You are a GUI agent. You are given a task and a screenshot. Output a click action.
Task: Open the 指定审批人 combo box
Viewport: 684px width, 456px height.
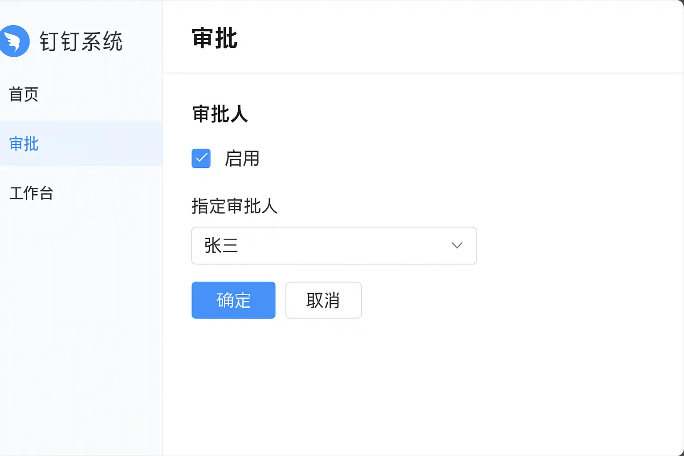click(x=334, y=245)
